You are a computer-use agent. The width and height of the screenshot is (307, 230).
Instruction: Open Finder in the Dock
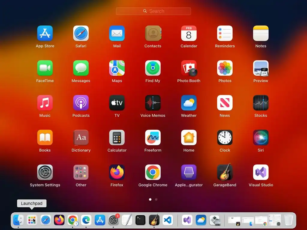[18, 220]
